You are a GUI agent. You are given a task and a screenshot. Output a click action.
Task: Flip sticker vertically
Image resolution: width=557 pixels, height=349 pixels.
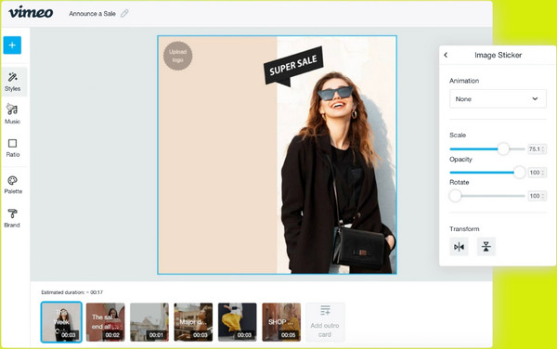[x=486, y=246]
